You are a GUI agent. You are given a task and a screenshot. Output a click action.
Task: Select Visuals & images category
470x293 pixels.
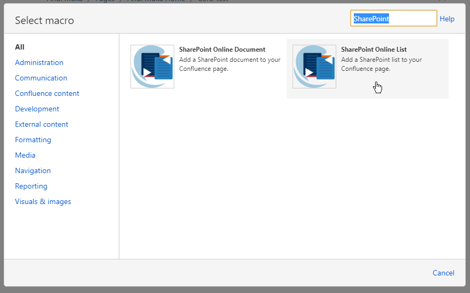(x=43, y=201)
